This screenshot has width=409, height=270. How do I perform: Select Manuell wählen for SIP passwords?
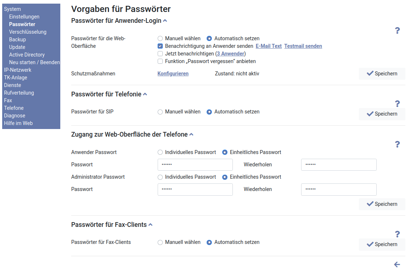click(160, 112)
